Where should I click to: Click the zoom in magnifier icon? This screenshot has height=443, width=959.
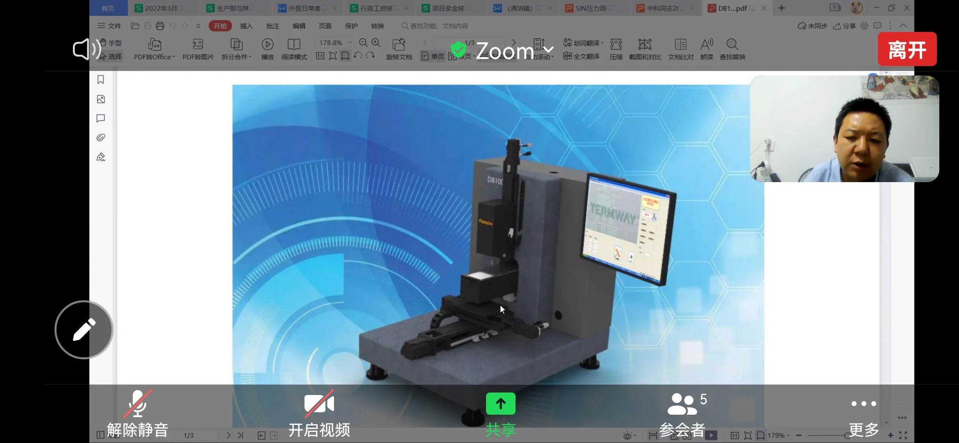[x=376, y=43]
